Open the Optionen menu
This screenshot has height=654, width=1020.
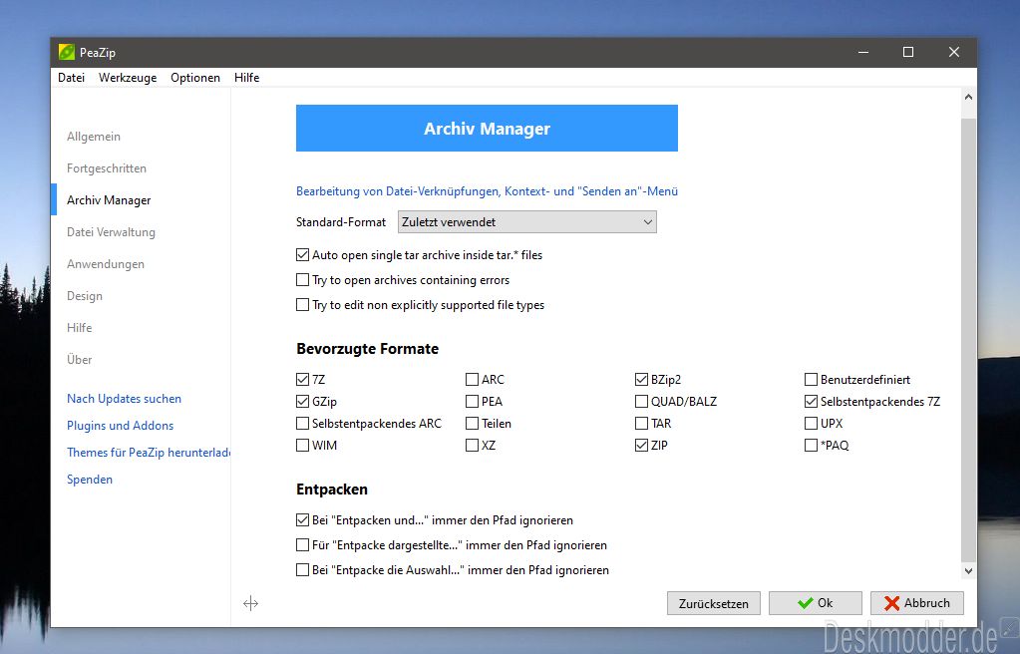[x=195, y=78]
